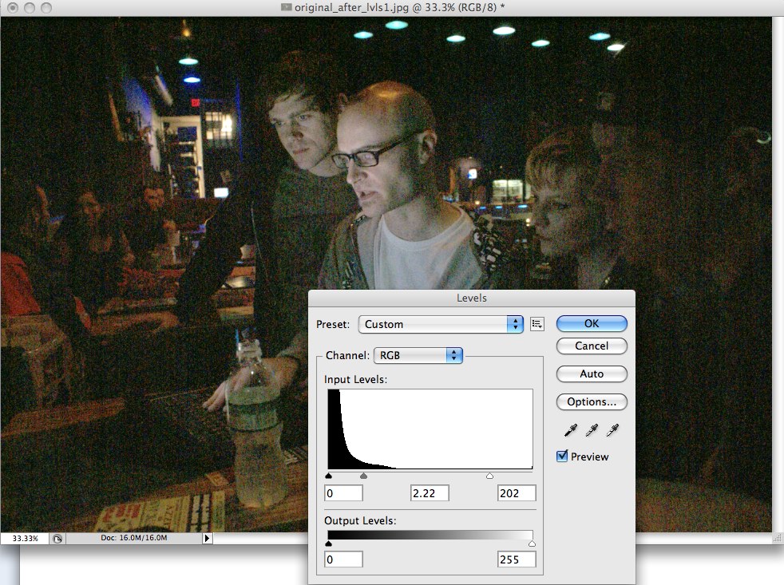
Task: Click the input shadow value field
Action: tap(343, 493)
